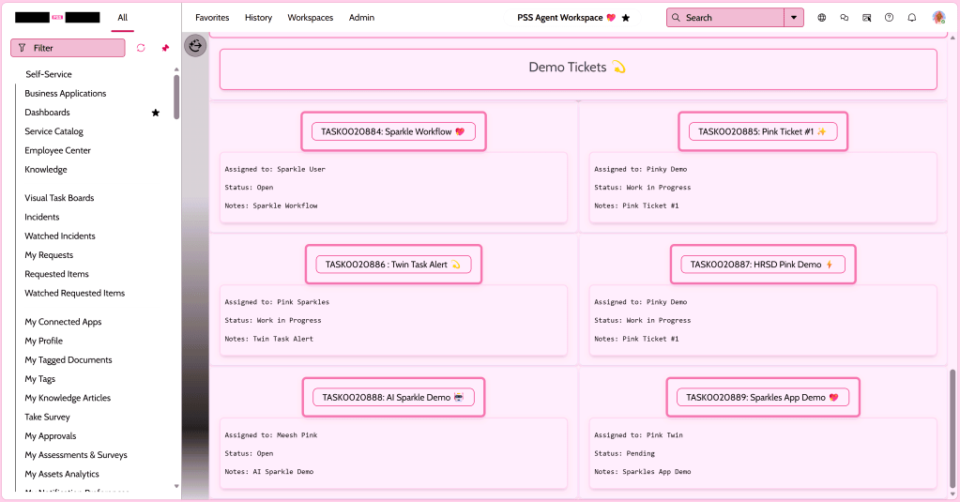Image resolution: width=960 pixels, height=502 pixels.
Task: Click the round collapse icon above Demo Tickets
Action: [195, 45]
